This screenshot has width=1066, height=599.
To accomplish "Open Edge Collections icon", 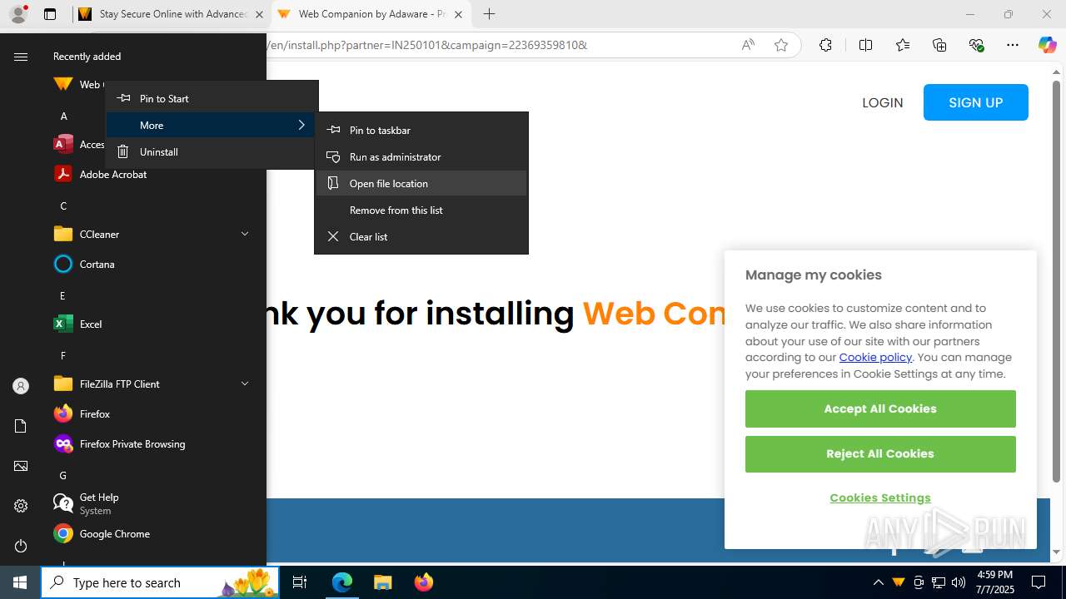I will click(x=939, y=45).
